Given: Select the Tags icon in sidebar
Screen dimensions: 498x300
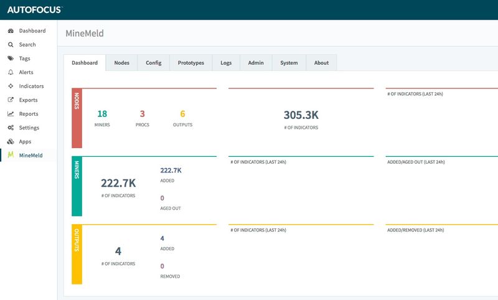Looking at the screenshot, I should point(11,59).
